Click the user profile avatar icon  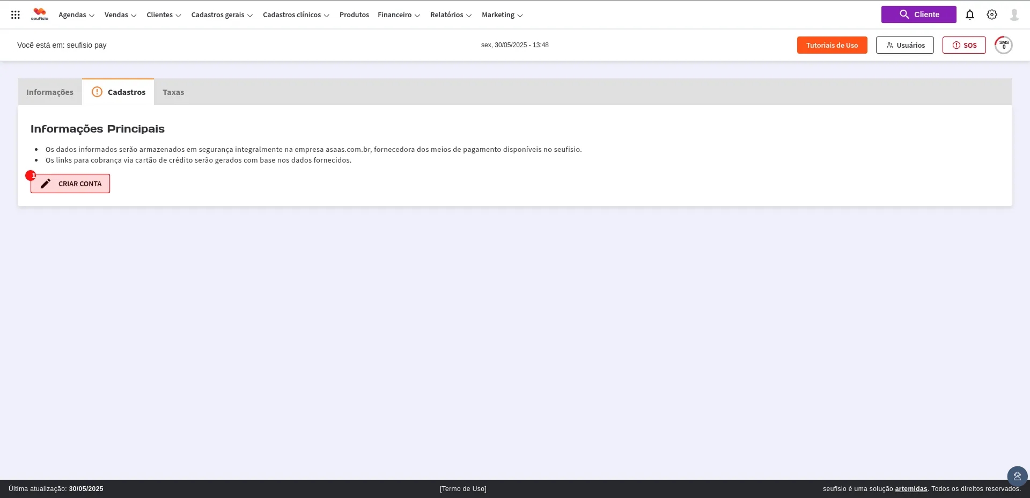[x=1014, y=15]
